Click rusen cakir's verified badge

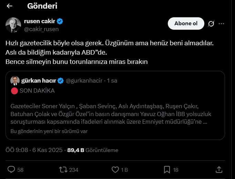point(60,21)
